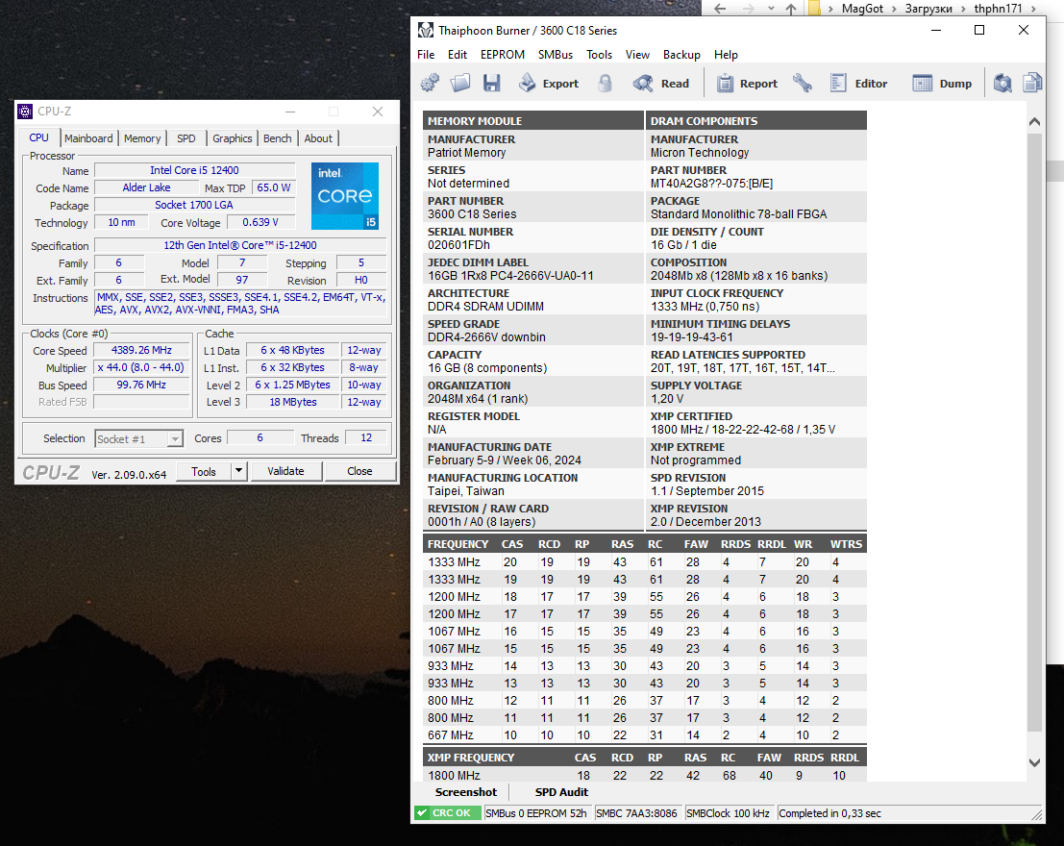Click the Explorer up arrow button
This screenshot has width=1064, height=846.
(x=791, y=8)
